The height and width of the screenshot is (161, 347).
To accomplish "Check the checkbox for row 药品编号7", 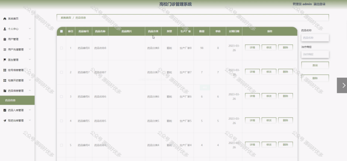I will 62,72.
